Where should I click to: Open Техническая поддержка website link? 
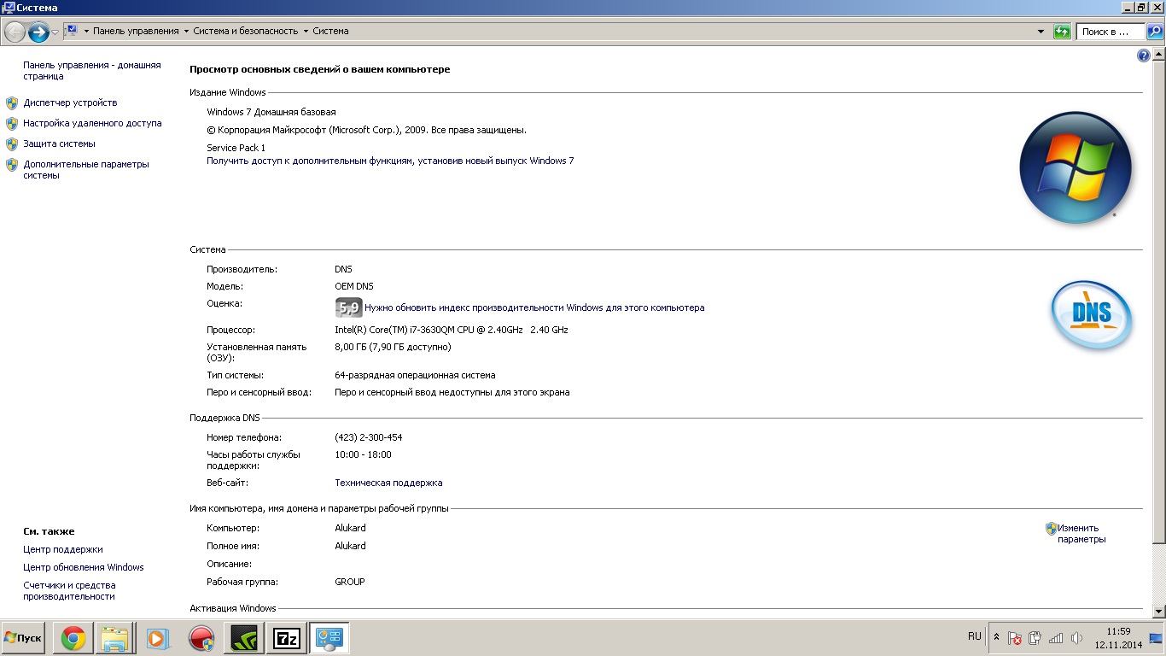tap(388, 483)
